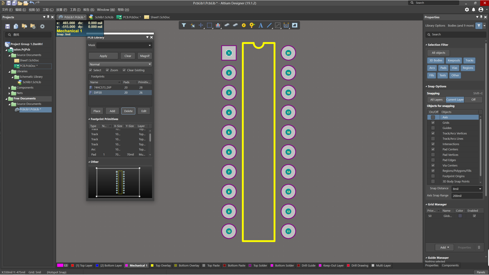Select the place fill region tool
489x275 pixels.
[x=295, y=25]
